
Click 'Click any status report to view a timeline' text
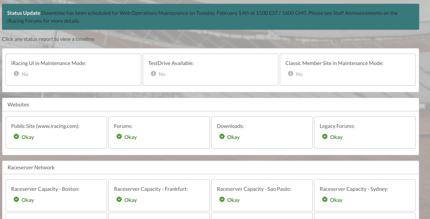click(x=48, y=39)
